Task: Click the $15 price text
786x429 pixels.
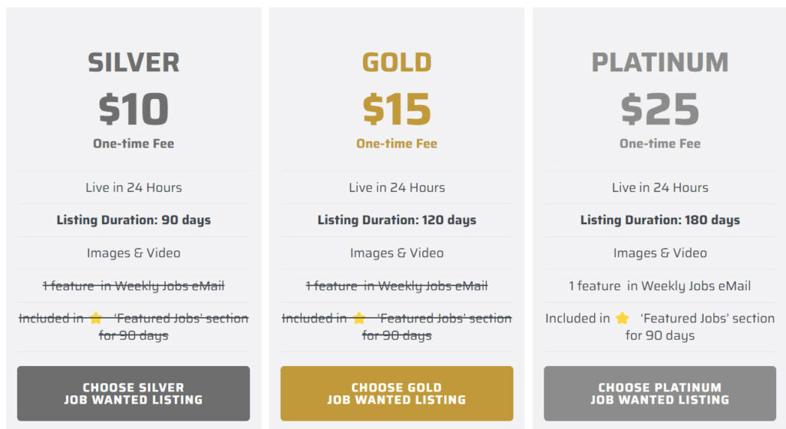Action: point(397,109)
